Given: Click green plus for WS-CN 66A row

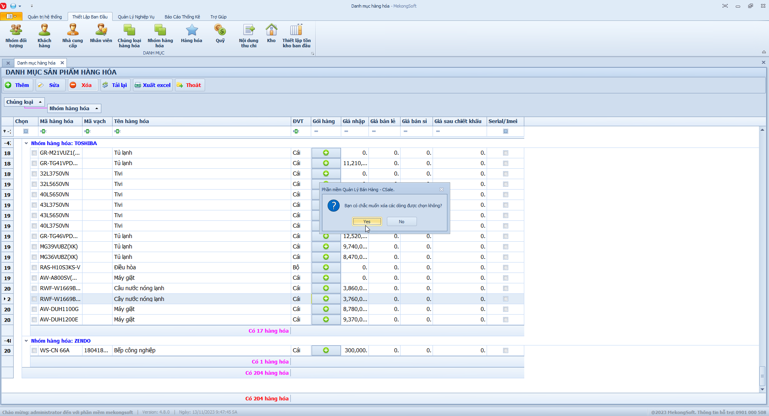Looking at the screenshot, I should (326, 350).
